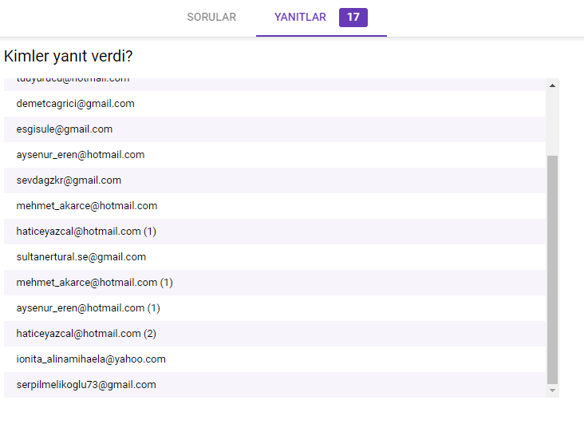Select aysenur_eren@hotmail.com entry without number suffix

coord(81,155)
